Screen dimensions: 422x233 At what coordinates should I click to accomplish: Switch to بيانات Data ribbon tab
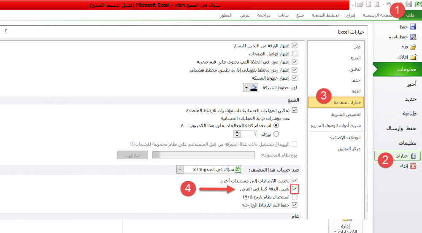point(283,15)
